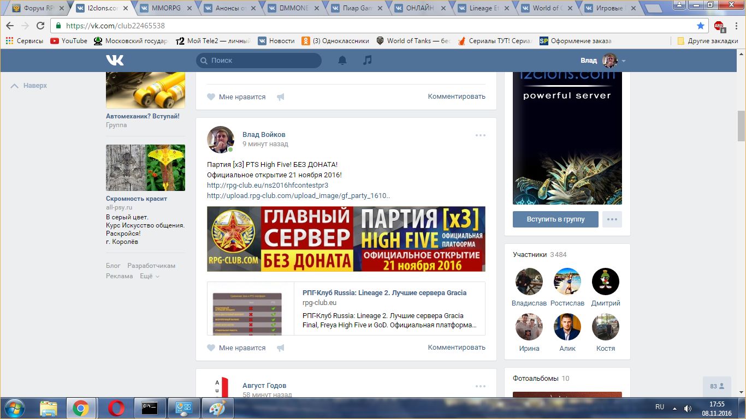Expand Ещё footer dropdown
This screenshot has width=746, height=419.
tap(150, 276)
